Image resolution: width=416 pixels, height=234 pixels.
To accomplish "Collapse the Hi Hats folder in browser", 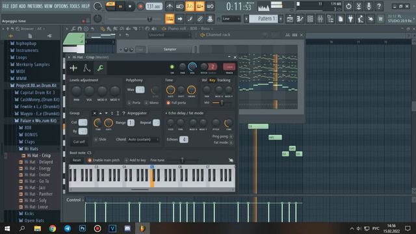I will coord(29,149).
